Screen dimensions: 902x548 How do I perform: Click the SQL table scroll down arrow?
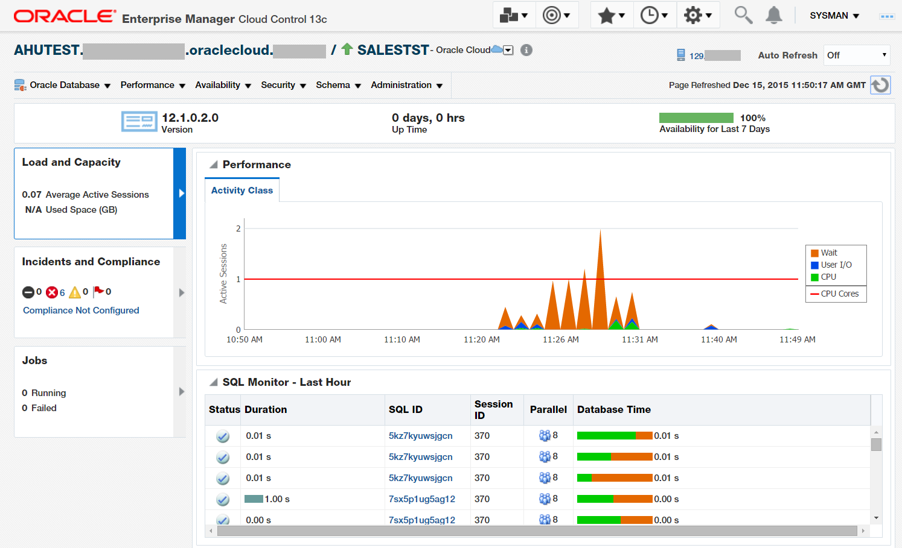pyautogui.click(x=876, y=518)
